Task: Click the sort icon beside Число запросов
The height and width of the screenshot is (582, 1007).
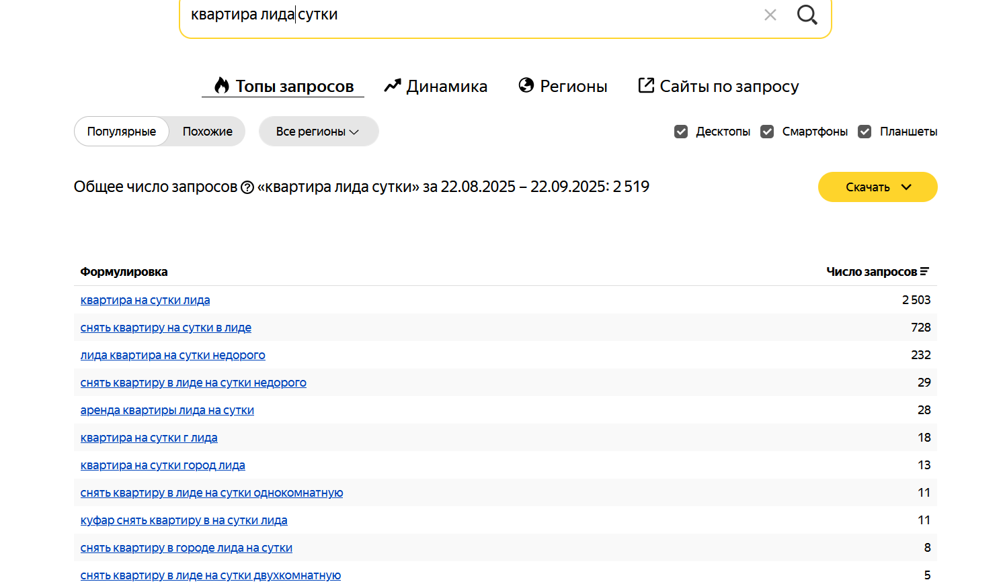Action: point(925,272)
